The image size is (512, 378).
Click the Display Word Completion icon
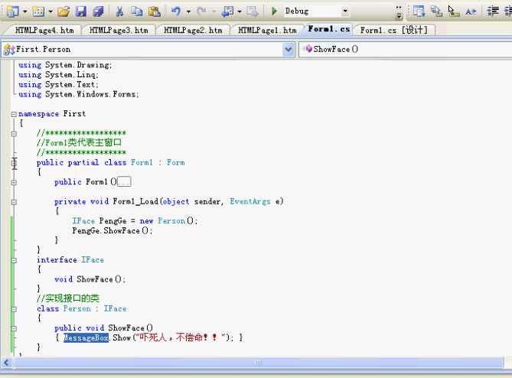coord(471,11)
